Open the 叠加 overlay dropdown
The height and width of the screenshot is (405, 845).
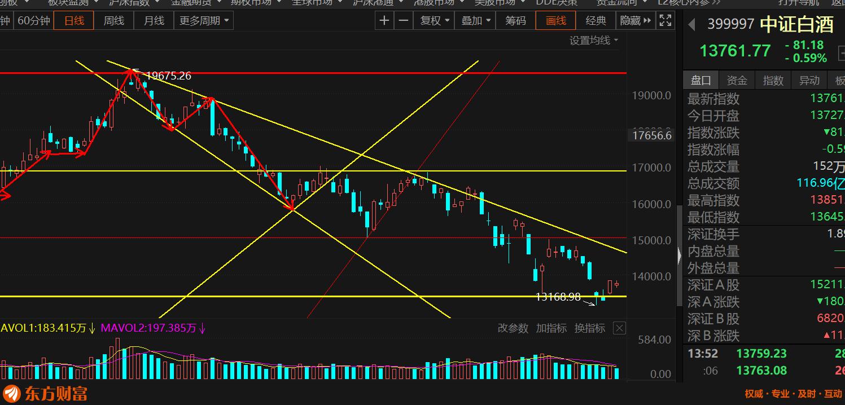pyautogui.click(x=476, y=21)
